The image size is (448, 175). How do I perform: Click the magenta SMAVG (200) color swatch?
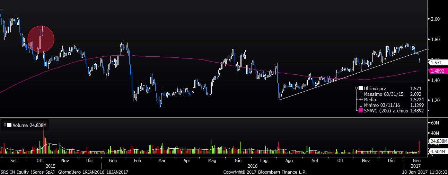pyautogui.click(x=361, y=111)
